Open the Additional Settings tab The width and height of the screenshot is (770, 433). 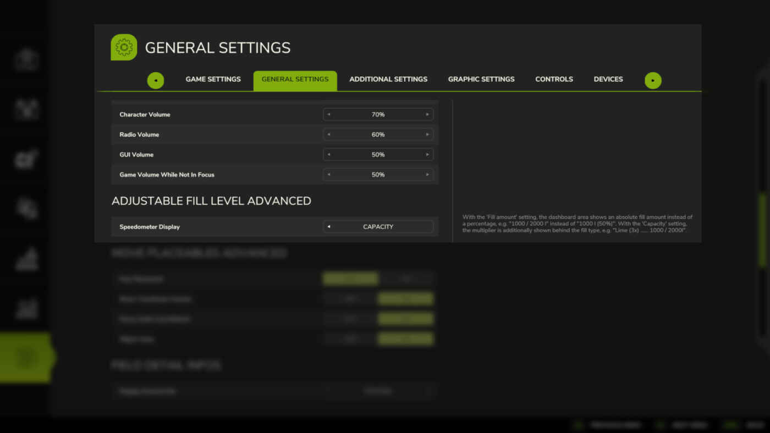tap(388, 79)
